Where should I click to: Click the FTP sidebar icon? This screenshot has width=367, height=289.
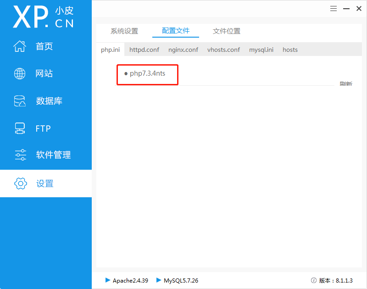click(x=20, y=128)
